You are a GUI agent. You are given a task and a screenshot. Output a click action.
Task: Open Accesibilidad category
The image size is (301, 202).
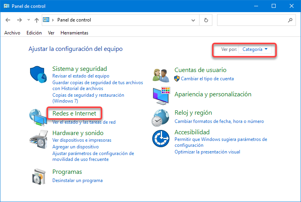pyautogui.click(x=192, y=132)
